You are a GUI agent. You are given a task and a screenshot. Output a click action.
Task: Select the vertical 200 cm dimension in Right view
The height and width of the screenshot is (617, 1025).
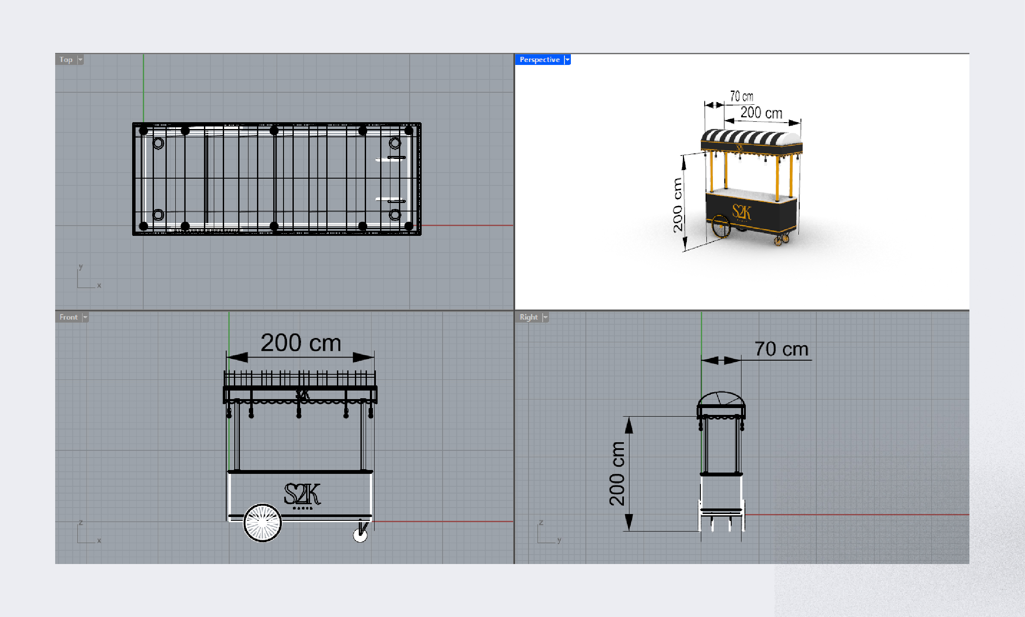coord(617,474)
